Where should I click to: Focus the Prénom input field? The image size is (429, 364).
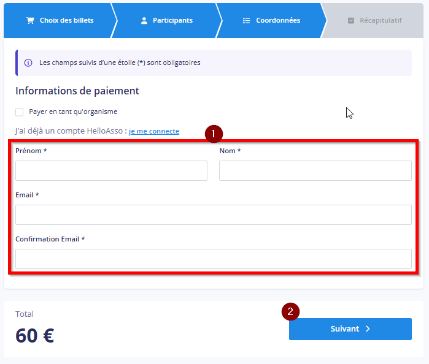111,170
